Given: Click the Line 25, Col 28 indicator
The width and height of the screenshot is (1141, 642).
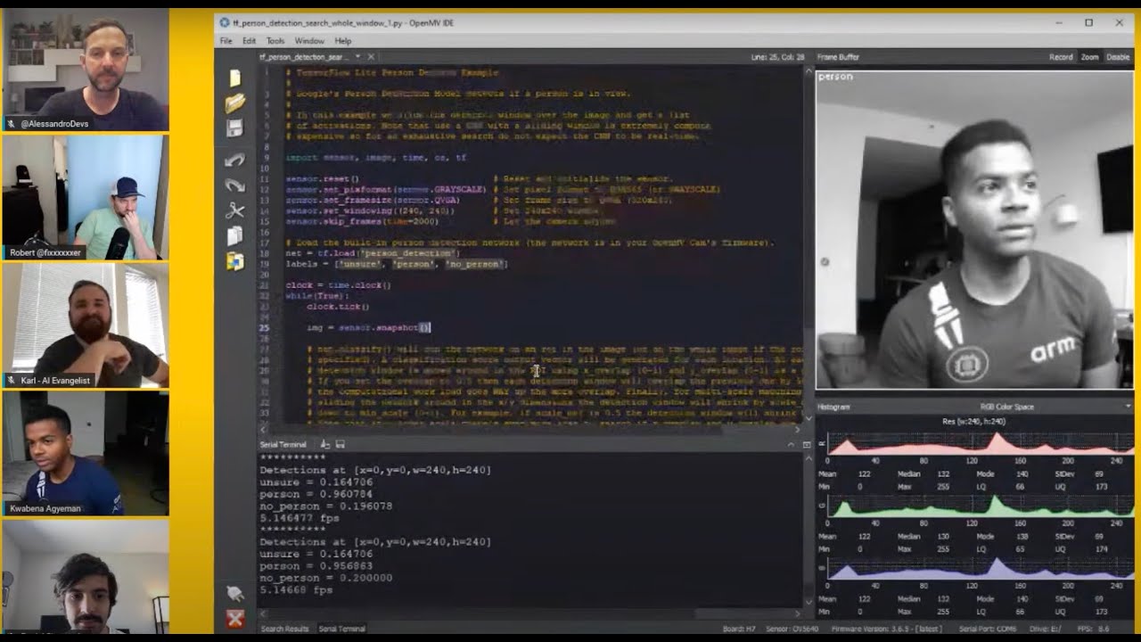Looking at the screenshot, I should [777, 57].
